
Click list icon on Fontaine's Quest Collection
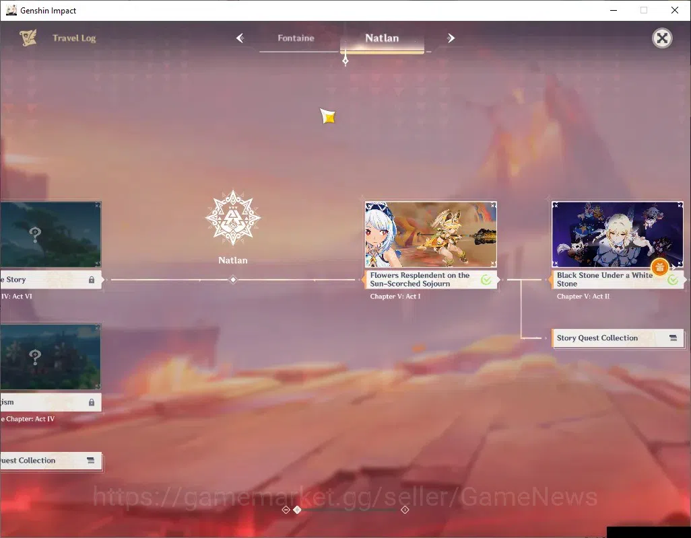click(90, 461)
